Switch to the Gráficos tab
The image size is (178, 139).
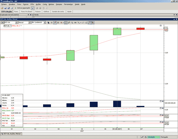click(x=46, y=12)
